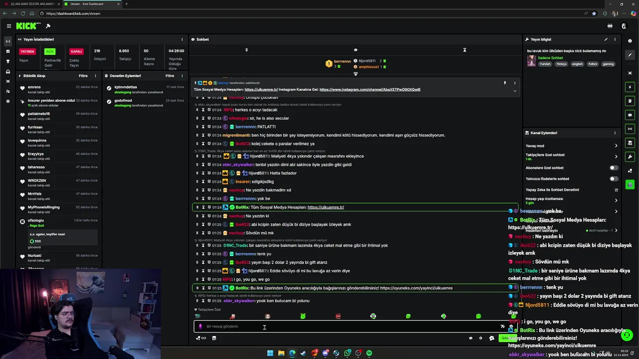Open Yapay Zeka ile Sohbet Denetimi link
This screenshot has width=639, height=359.
(x=572, y=189)
